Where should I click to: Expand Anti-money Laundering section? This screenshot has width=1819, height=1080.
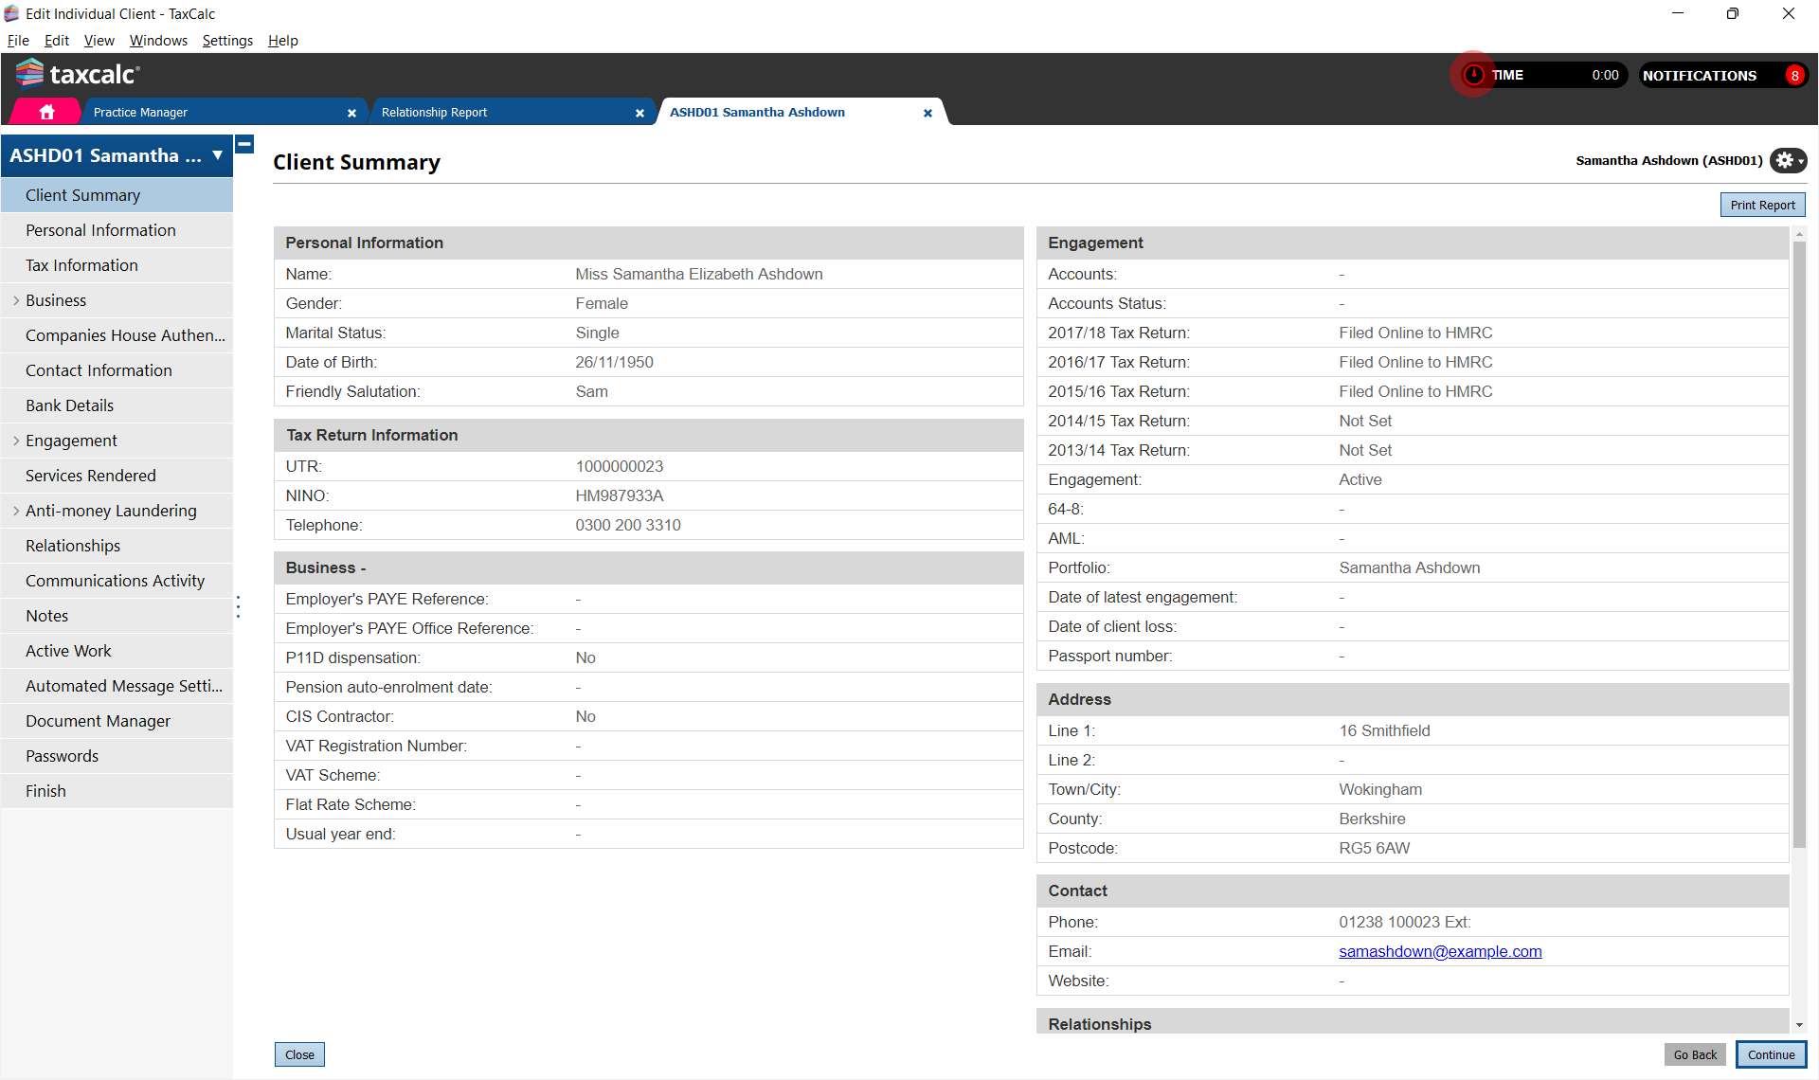(x=16, y=511)
